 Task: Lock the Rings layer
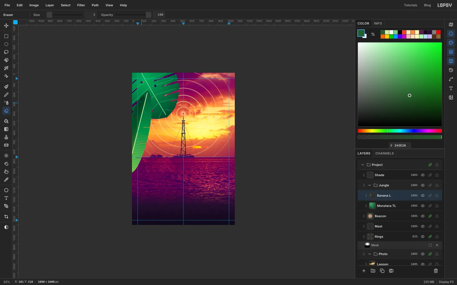(437, 237)
